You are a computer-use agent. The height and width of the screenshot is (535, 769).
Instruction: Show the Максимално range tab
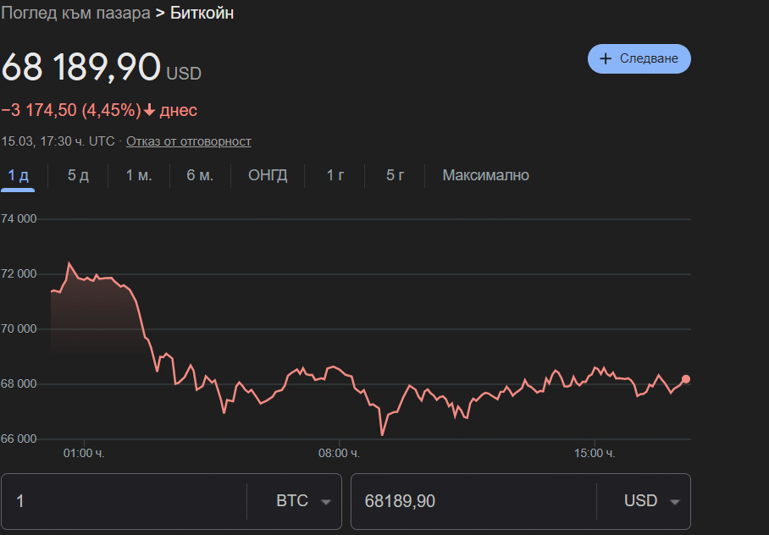click(485, 175)
